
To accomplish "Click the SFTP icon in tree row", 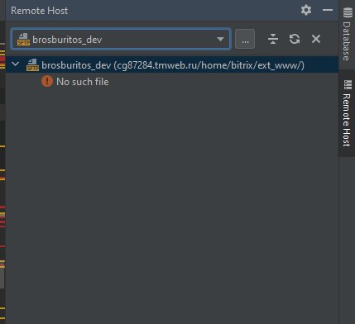I will (x=32, y=65).
